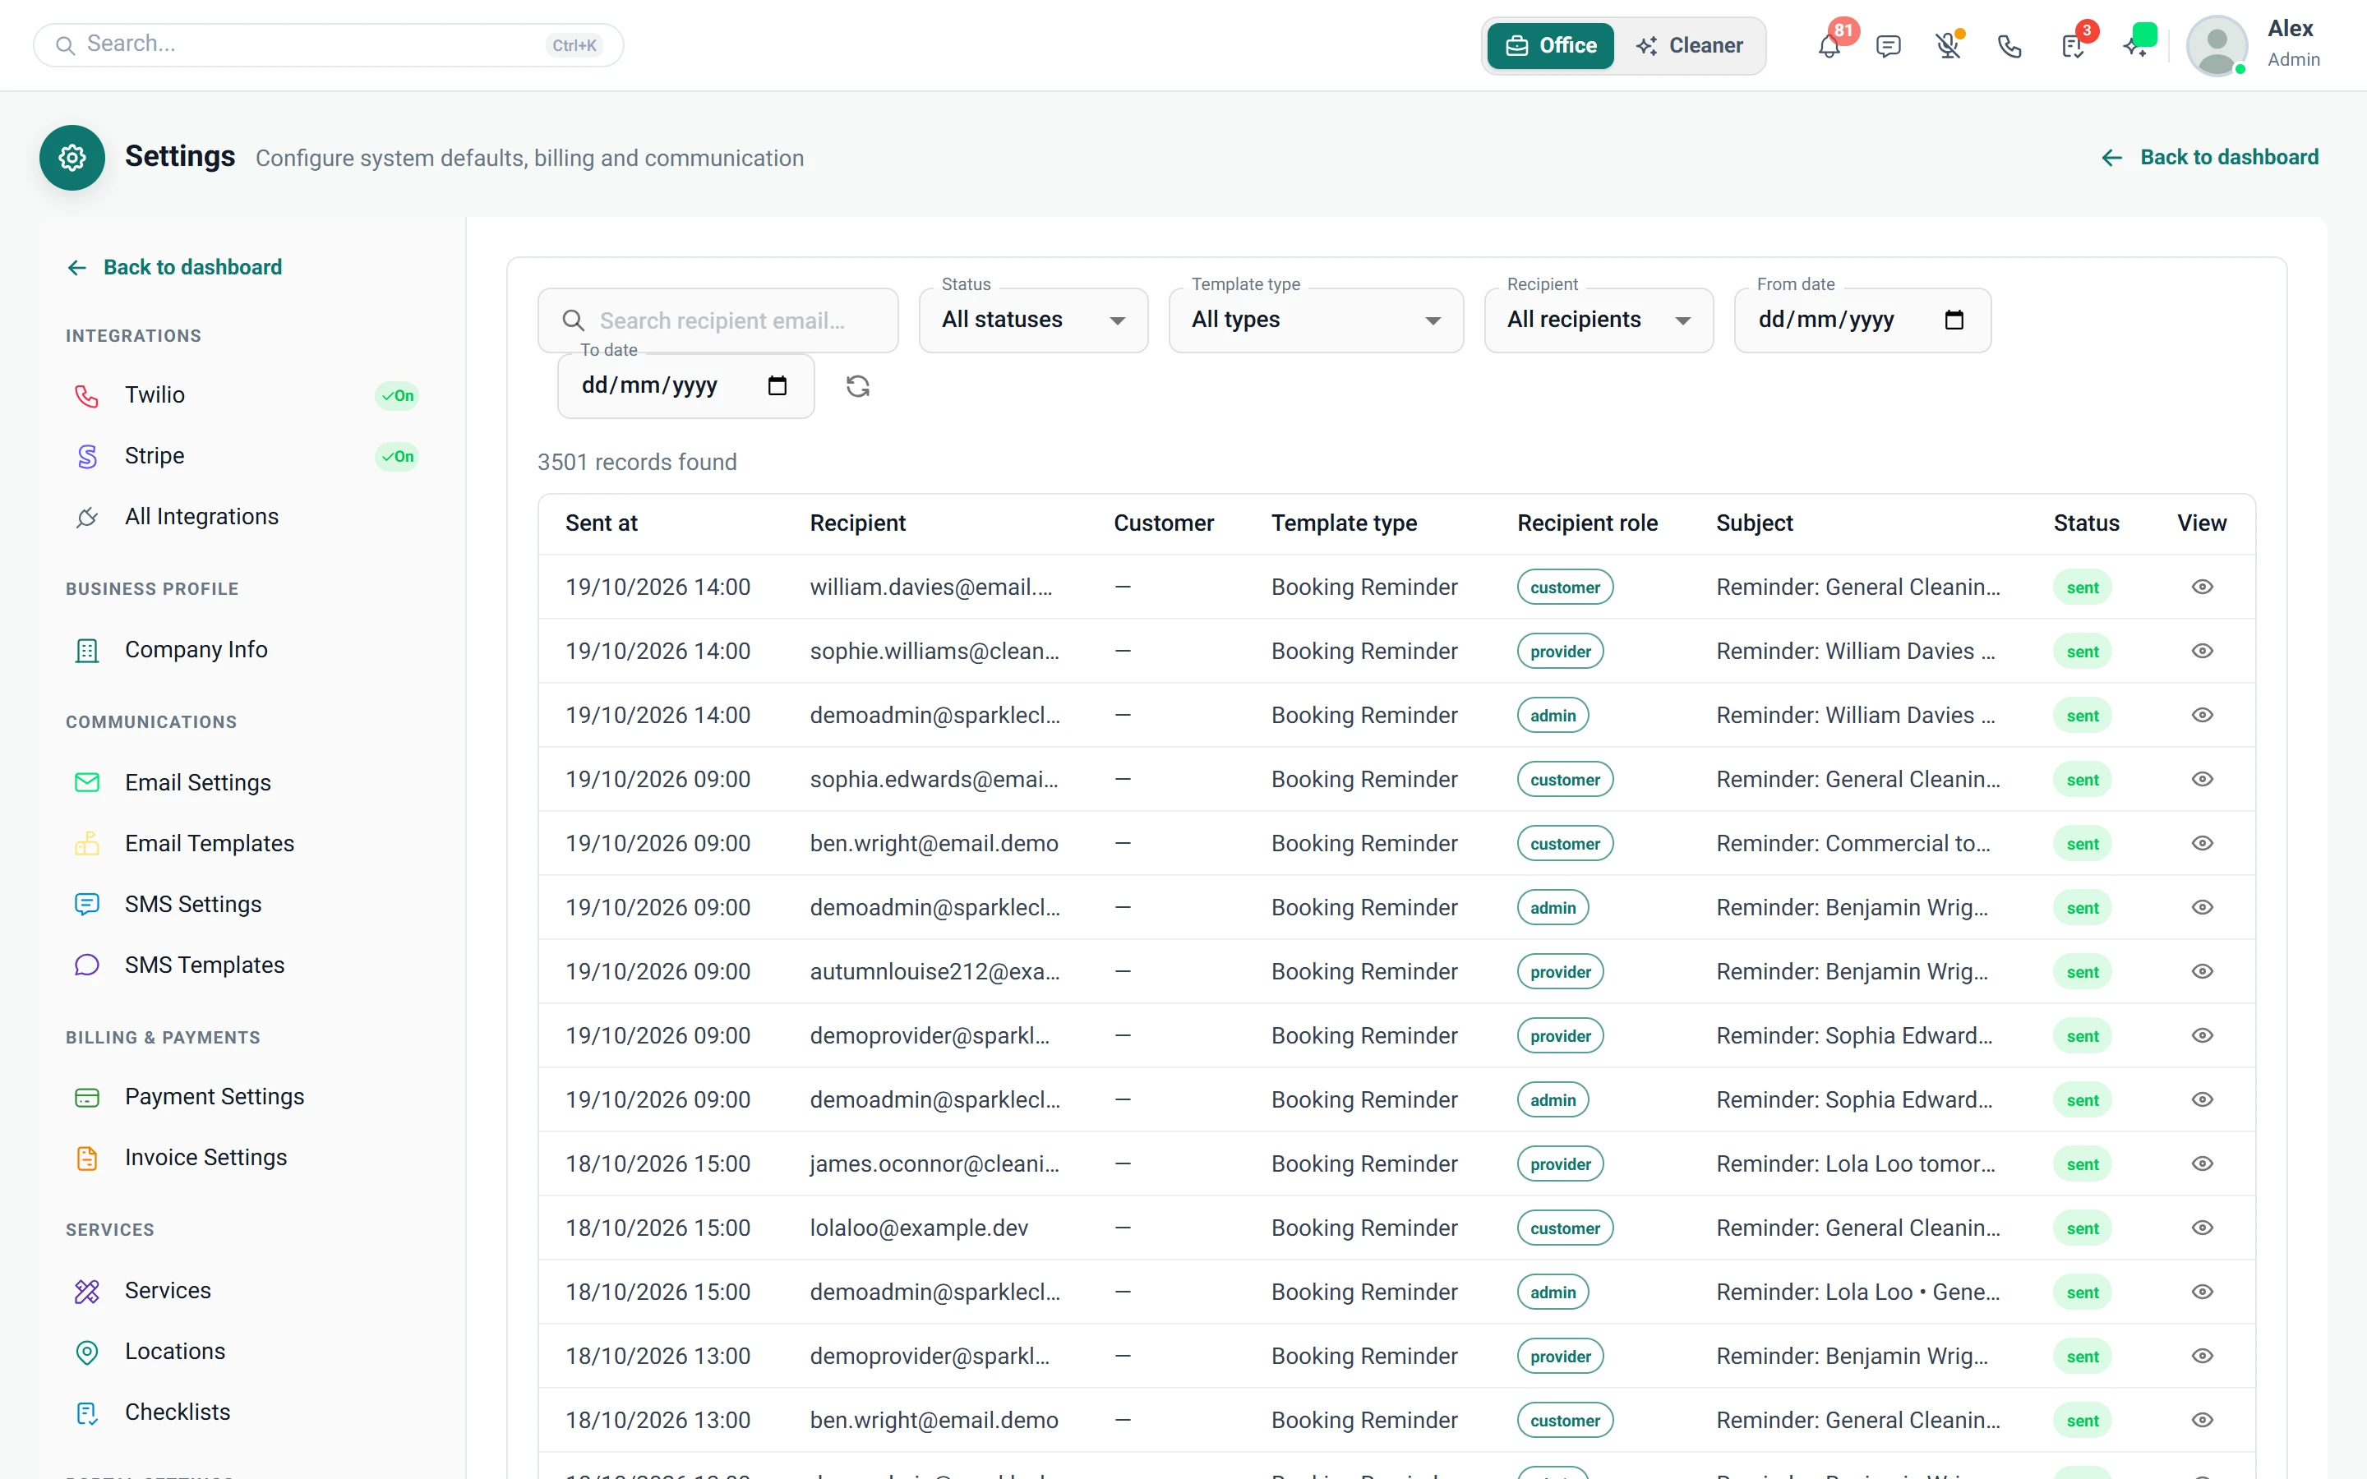Open the Template type dropdown
2367x1479 pixels.
coord(1316,320)
